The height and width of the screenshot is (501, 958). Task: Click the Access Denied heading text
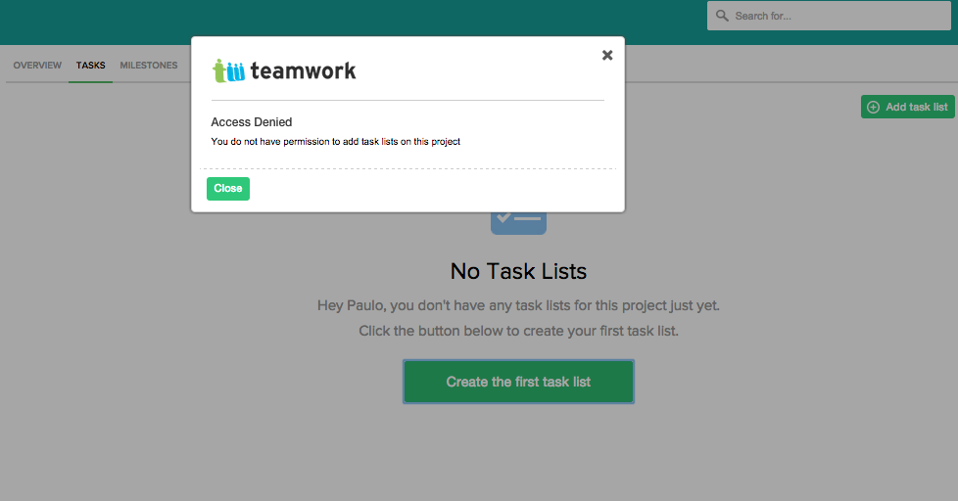[252, 122]
